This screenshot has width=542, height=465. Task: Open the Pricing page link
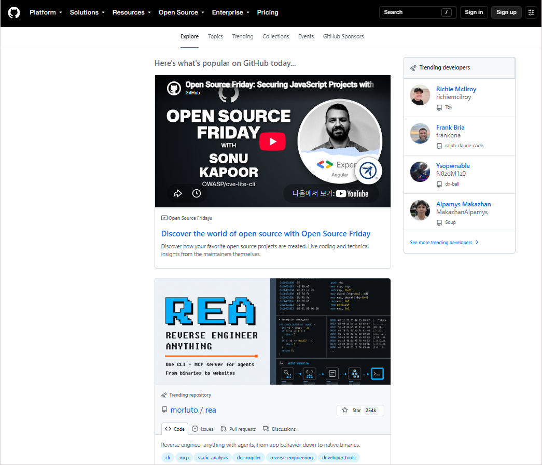tap(268, 12)
